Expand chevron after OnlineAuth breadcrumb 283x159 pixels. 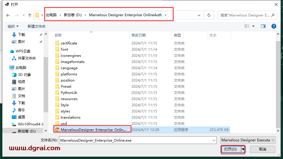pos(165,15)
